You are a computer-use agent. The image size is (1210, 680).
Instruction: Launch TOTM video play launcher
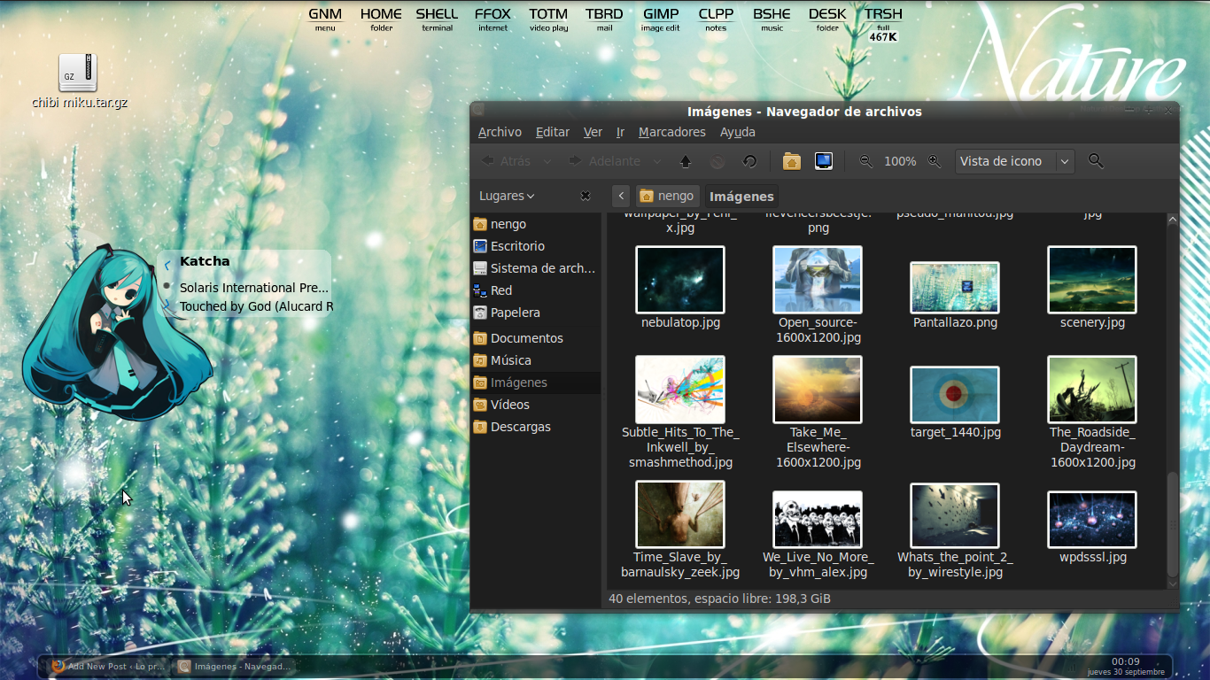pos(548,19)
